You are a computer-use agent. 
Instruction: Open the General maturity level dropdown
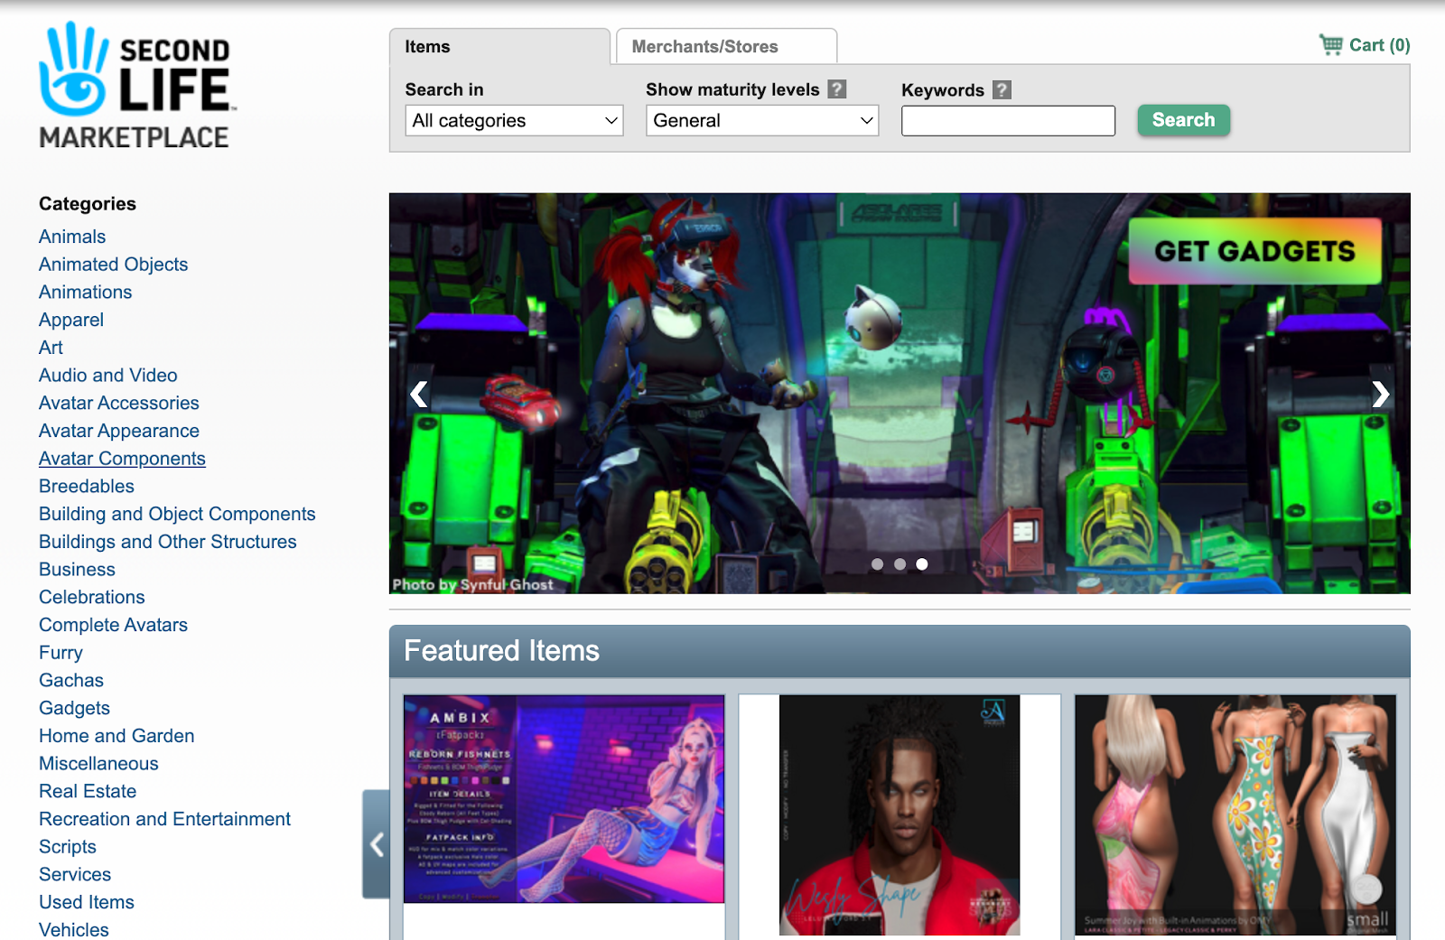763,121
